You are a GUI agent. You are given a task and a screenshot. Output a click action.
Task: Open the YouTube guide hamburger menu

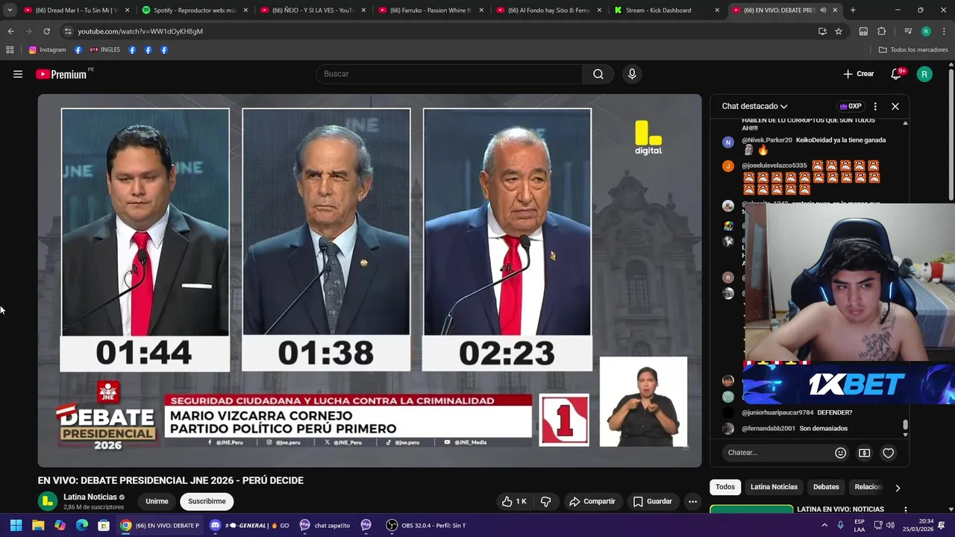pos(18,74)
